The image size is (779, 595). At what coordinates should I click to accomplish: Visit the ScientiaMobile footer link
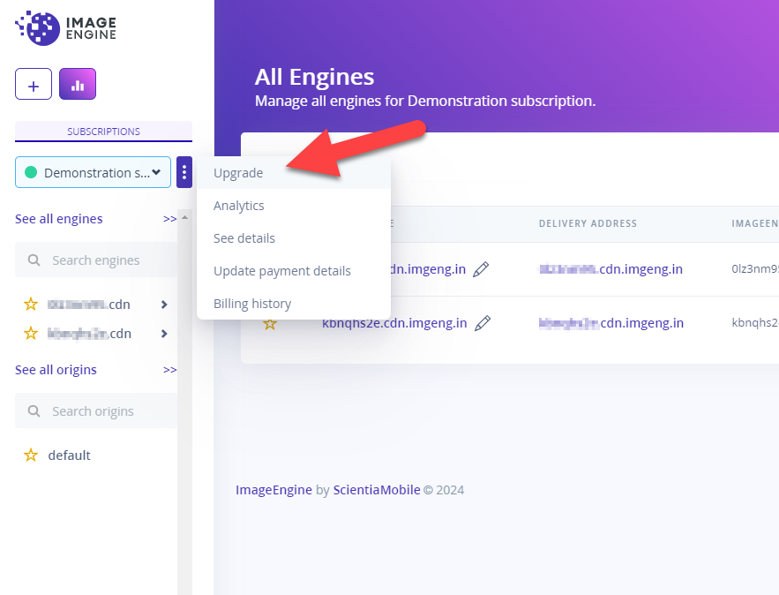377,490
